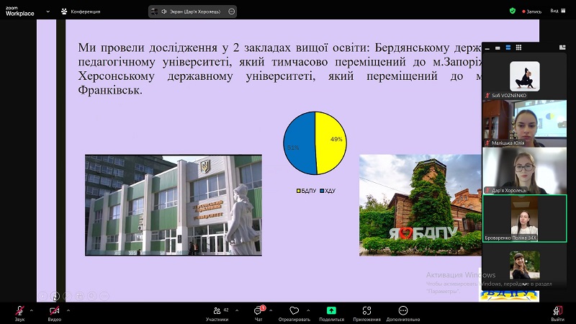Select Маліцька Юлія's video thumbnail

(x=525, y=123)
